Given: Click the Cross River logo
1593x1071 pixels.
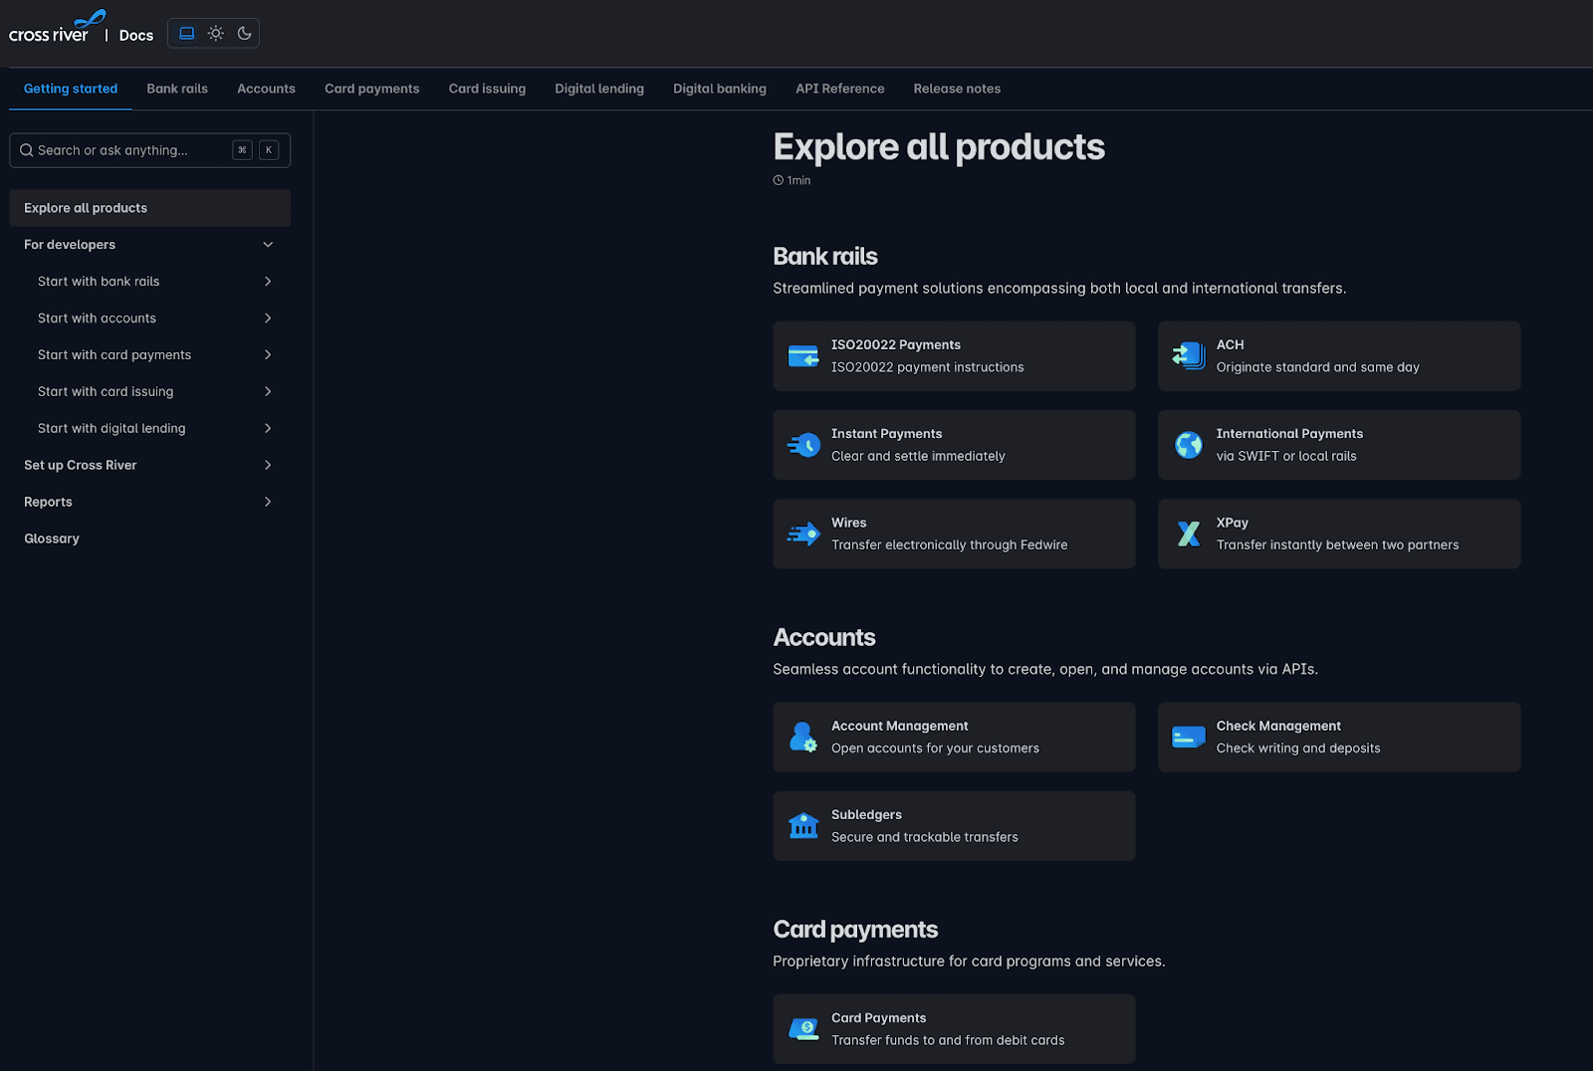Looking at the screenshot, I should (52, 30).
